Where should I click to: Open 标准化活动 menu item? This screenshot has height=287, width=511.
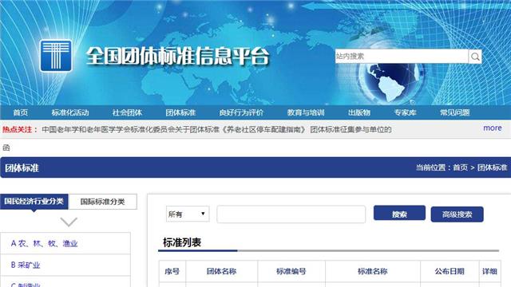[x=70, y=112]
